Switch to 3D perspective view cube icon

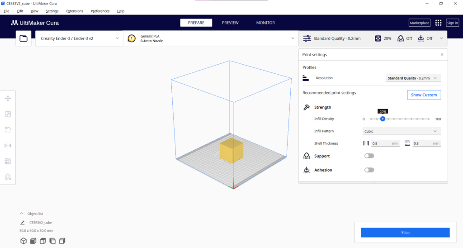24,241
